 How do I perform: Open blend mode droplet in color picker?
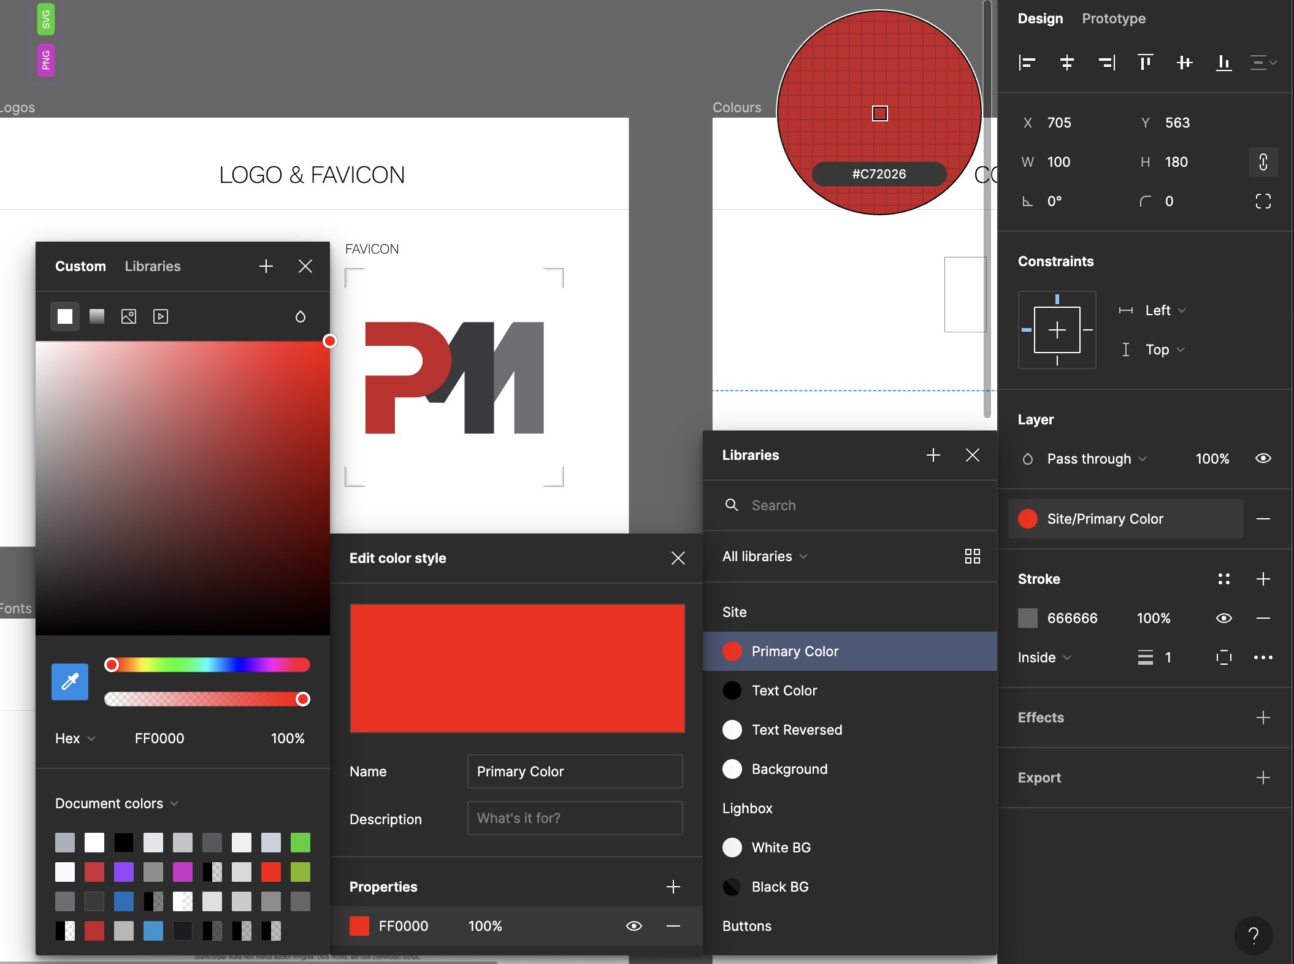click(x=301, y=316)
